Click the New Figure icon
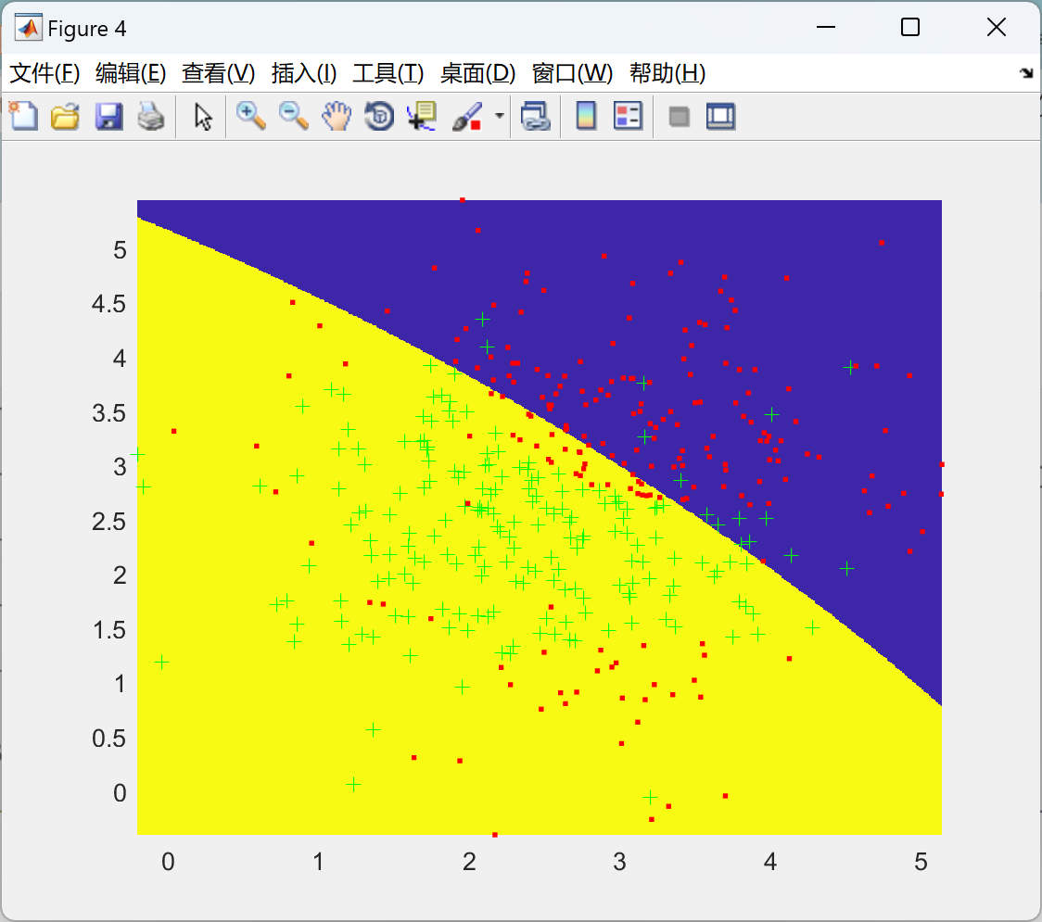The image size is (1042, 922). click(23, 116)
